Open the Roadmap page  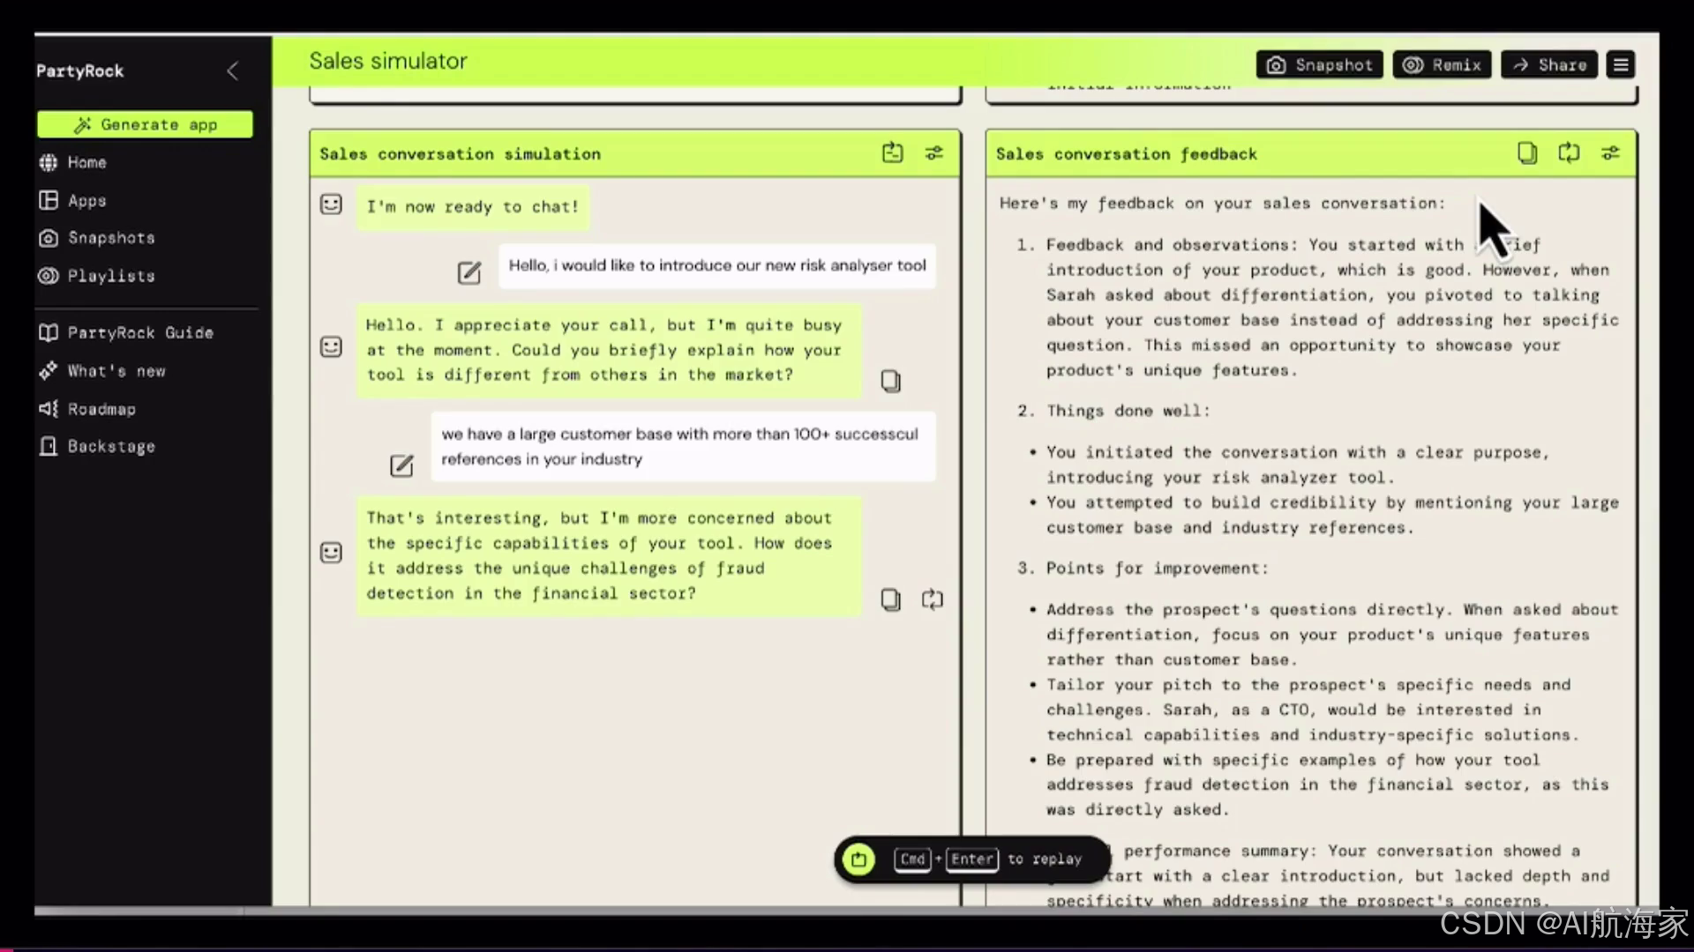coord(101,409)
